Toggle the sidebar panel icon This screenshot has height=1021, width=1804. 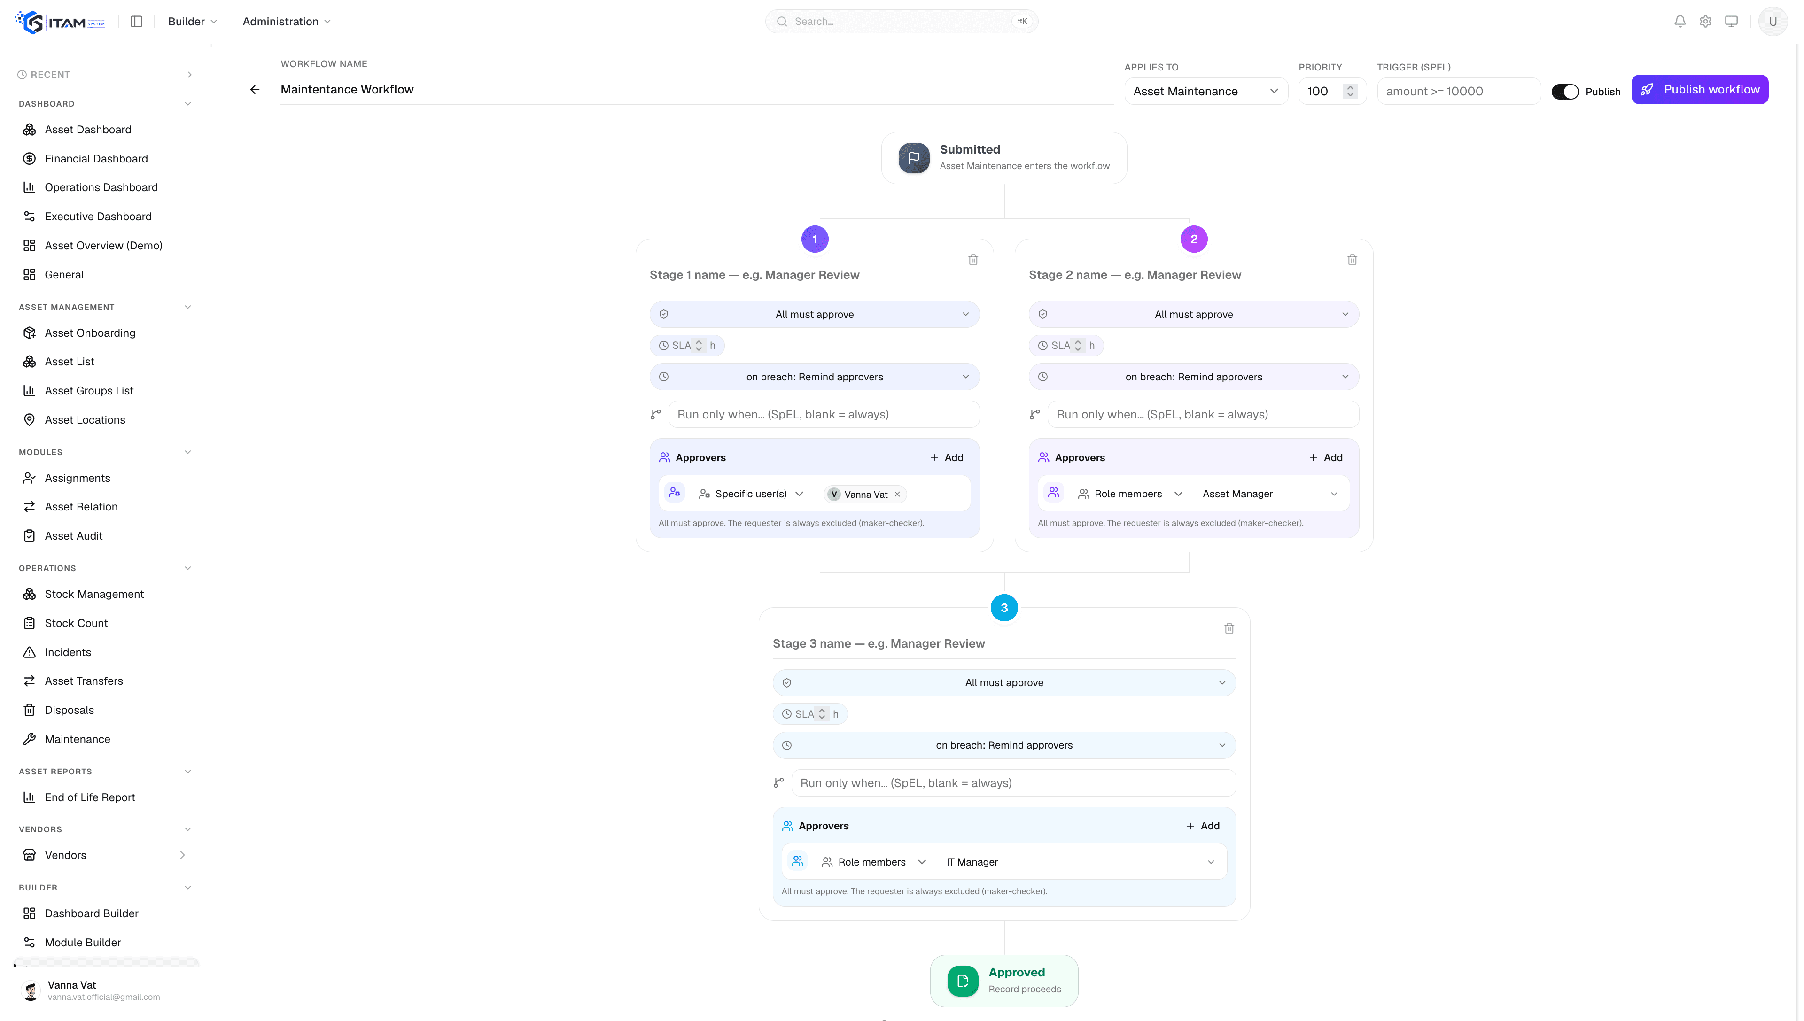tap(137, 22)
